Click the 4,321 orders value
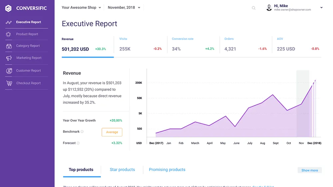 coord(230,49)
